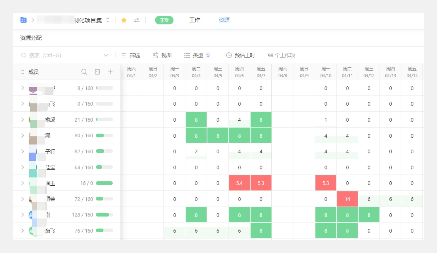Open the 类型 type filter

coord(197,55)
